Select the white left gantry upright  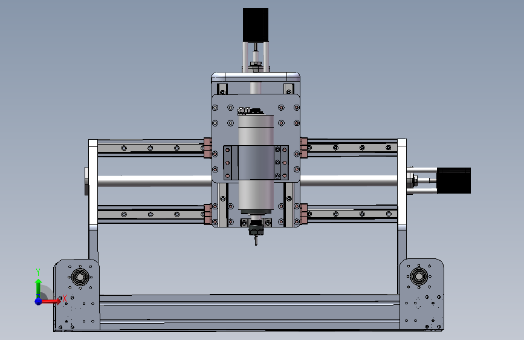93,182
